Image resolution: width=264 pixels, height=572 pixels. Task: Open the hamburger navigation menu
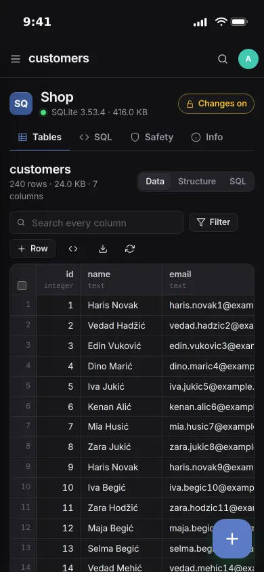pyautogui.click(x=16, y=59)
